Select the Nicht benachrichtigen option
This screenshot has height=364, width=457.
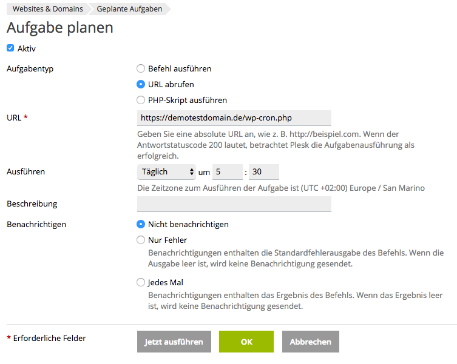tap(141, 224)
